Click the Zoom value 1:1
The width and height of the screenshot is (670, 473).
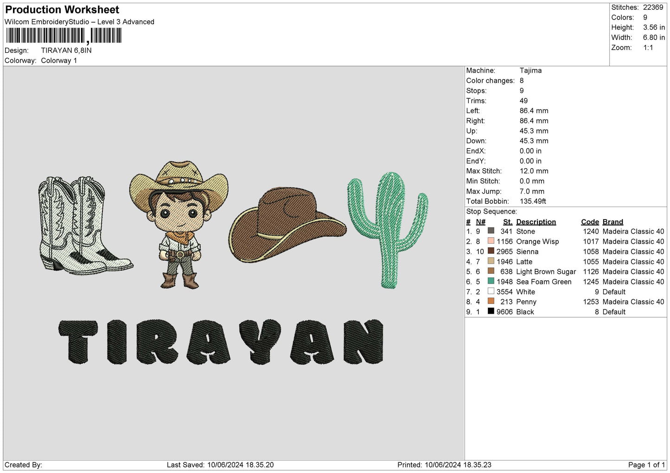(648, 48)
